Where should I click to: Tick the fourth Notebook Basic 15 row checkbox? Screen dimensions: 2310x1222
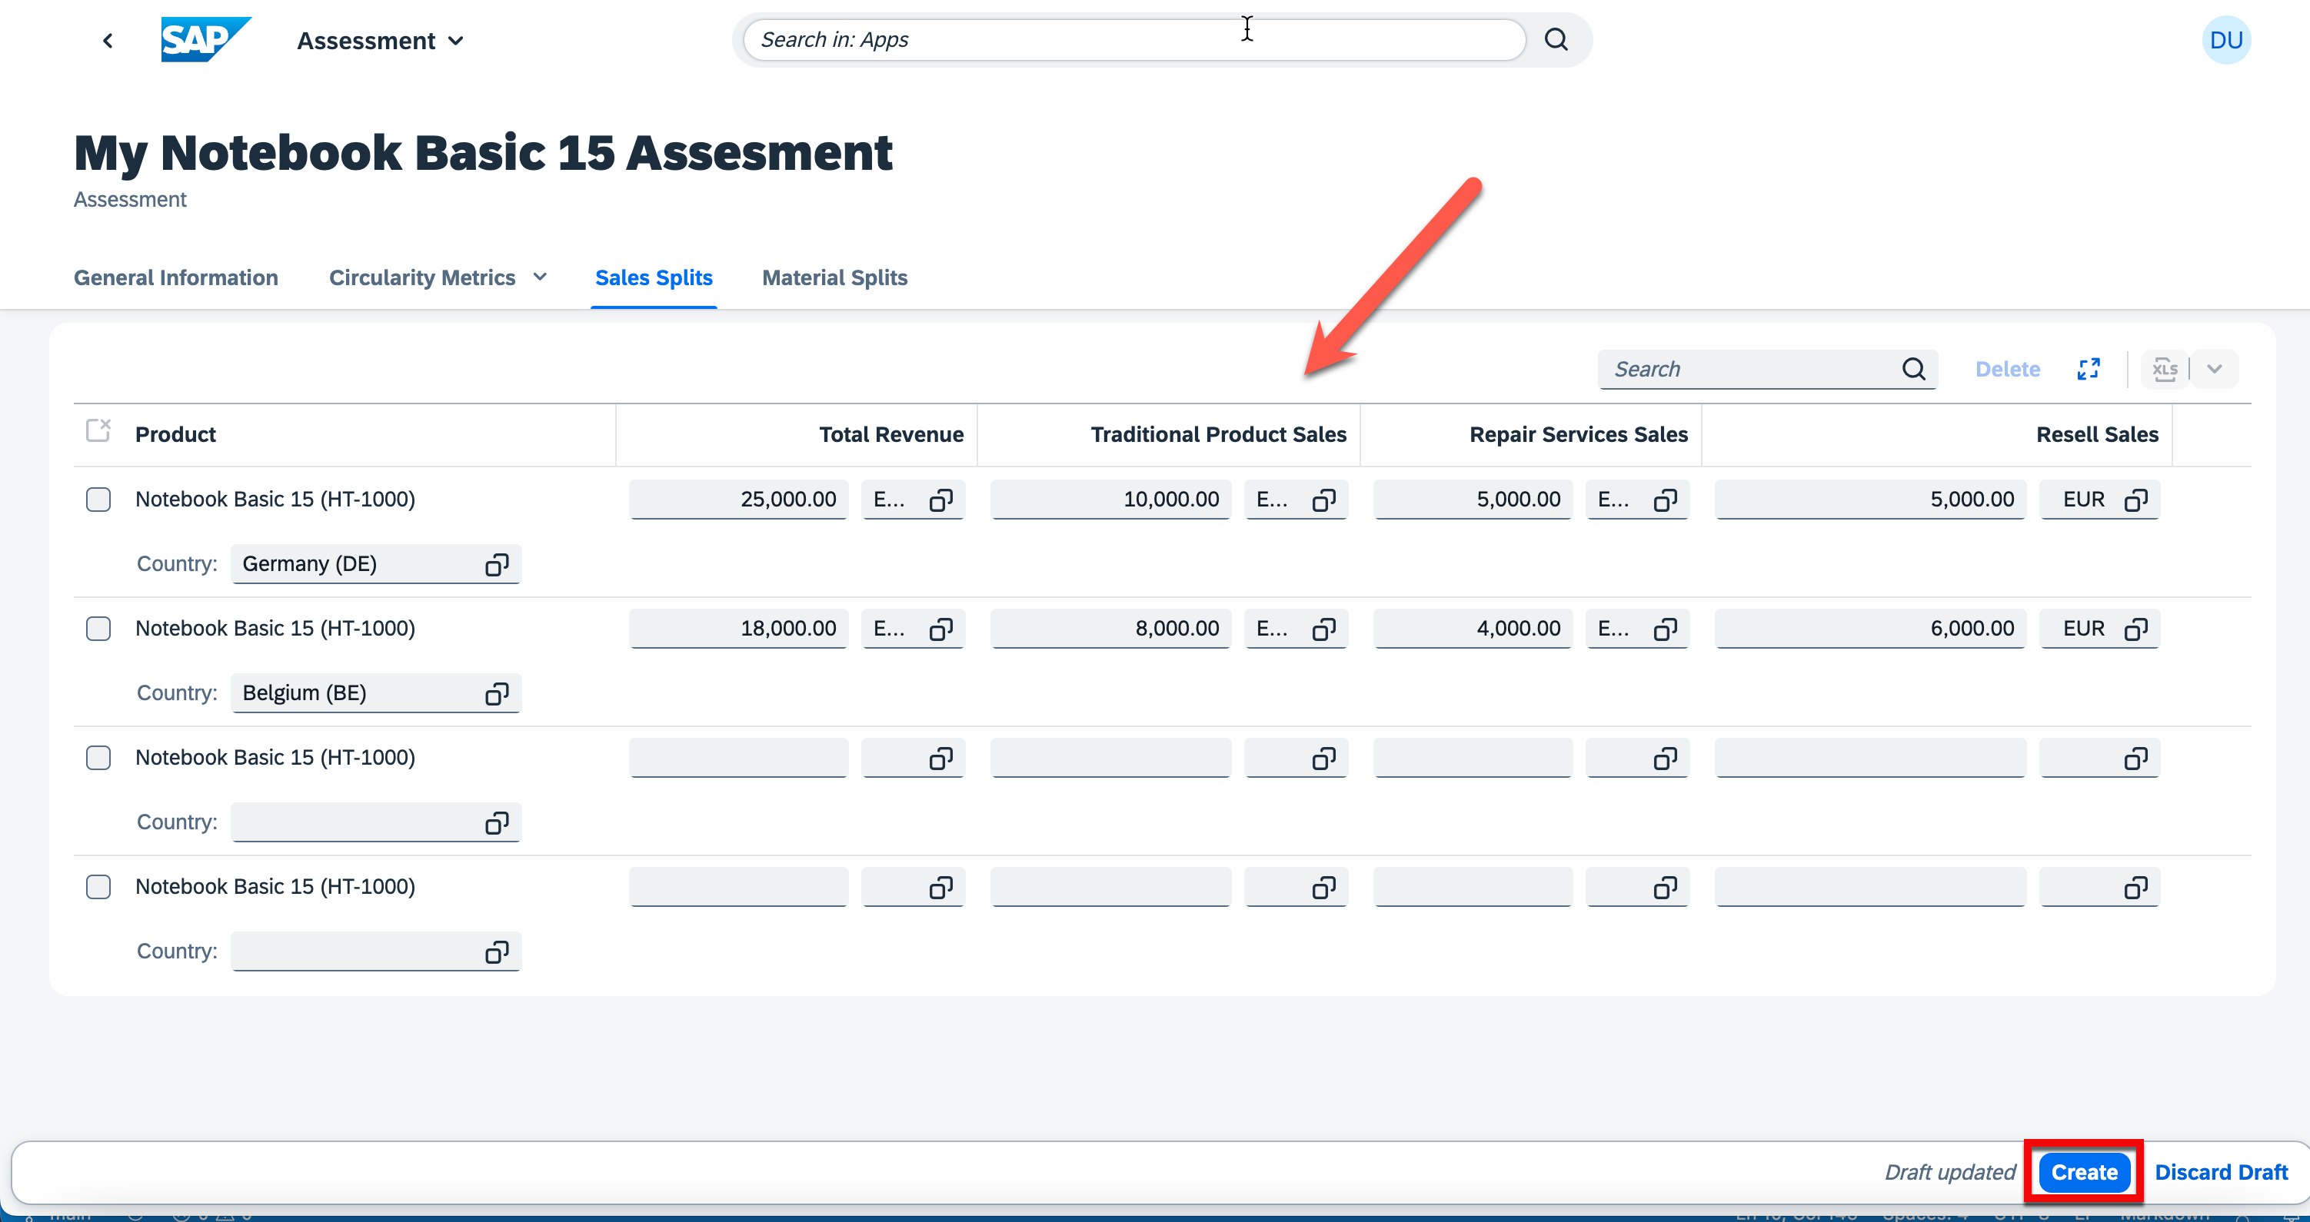pos(98,887)
